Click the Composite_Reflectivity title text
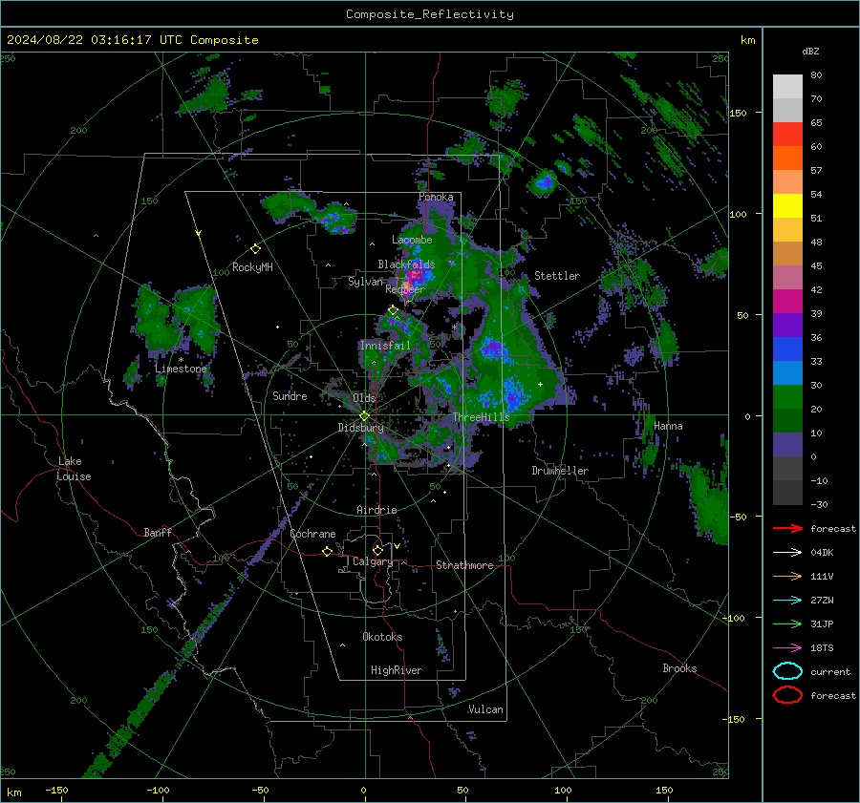Viewport: 860px width, 803px height. (430, 14)
